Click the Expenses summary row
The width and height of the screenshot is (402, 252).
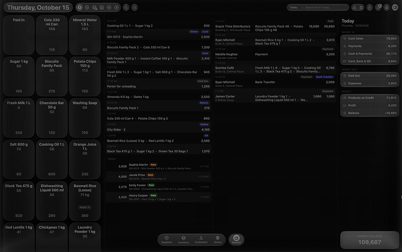369,83
